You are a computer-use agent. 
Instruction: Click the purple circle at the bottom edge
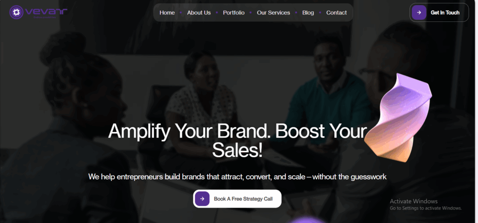point(306,220)
